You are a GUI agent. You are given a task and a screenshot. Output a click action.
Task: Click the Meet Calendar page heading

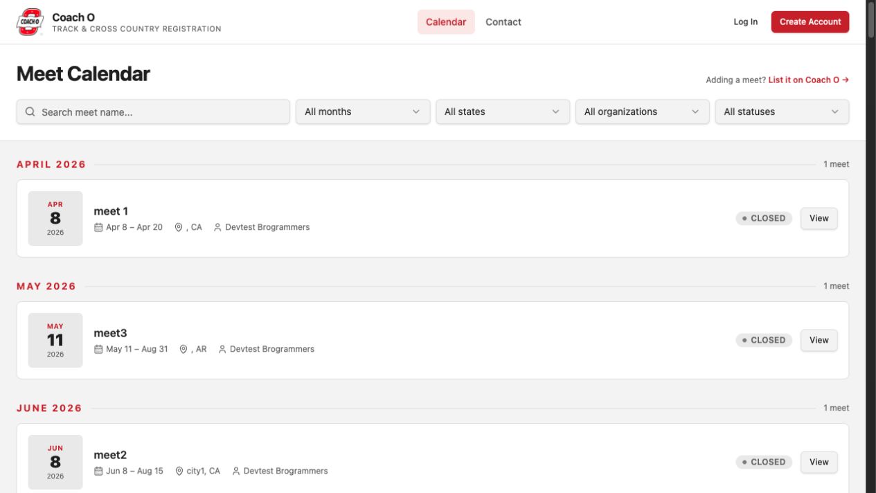click(83, 74)
